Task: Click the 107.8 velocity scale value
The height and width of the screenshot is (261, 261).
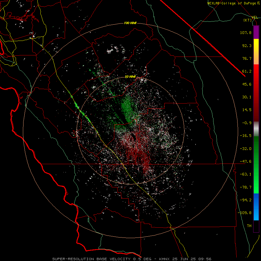Action: click(246, 32)
